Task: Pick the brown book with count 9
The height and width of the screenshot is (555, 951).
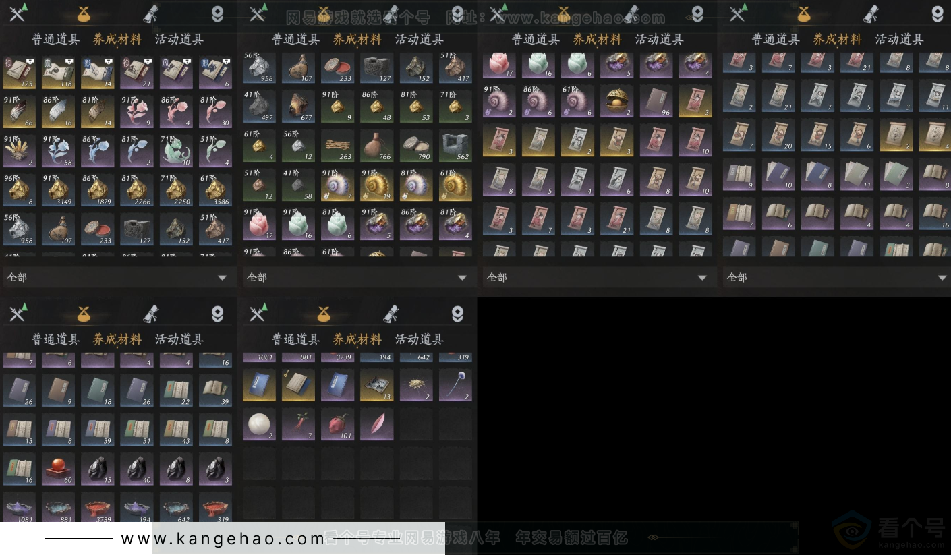Action: click(58, 391)
